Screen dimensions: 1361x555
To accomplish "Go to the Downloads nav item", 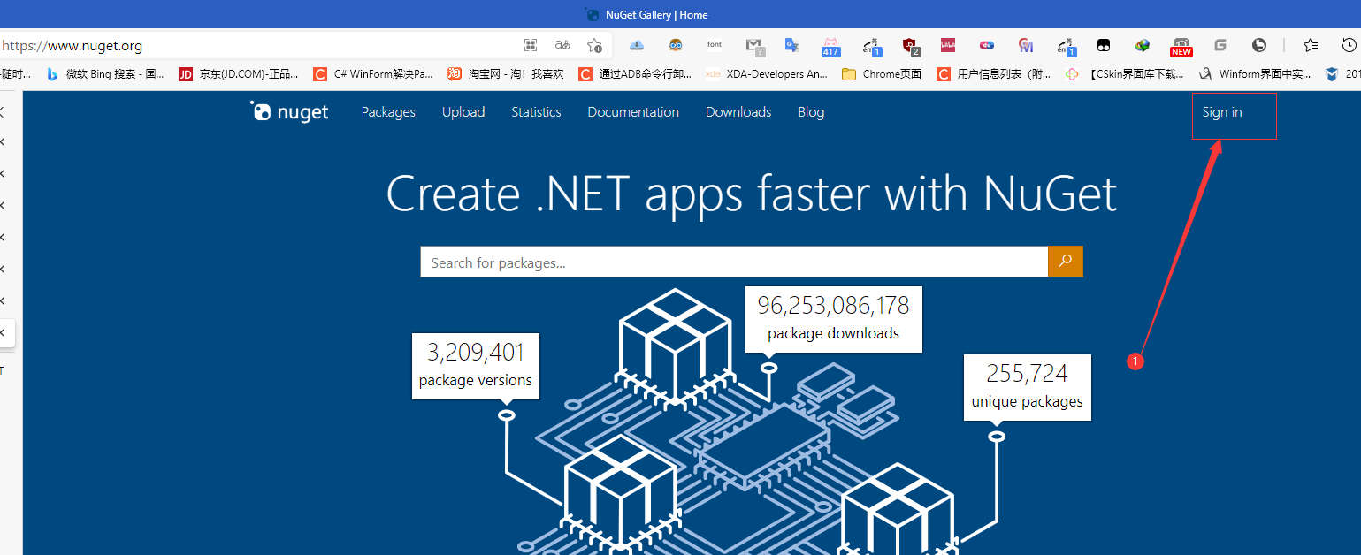I will click(738, 112).
